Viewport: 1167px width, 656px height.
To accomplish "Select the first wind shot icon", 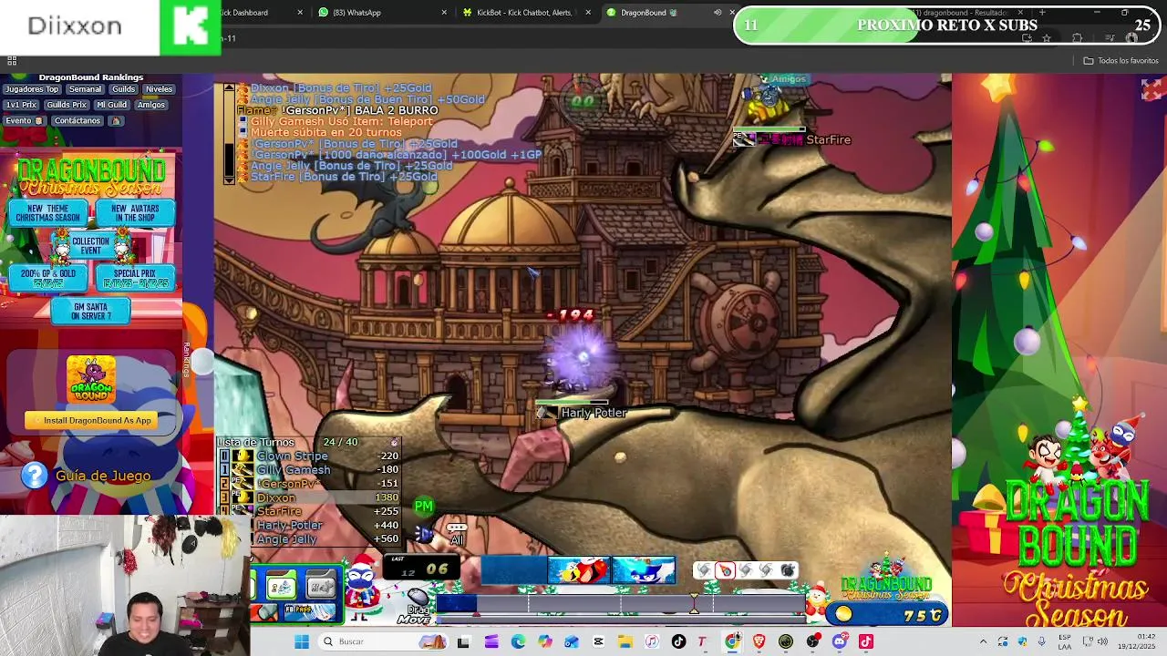I will tap(704, 570).
